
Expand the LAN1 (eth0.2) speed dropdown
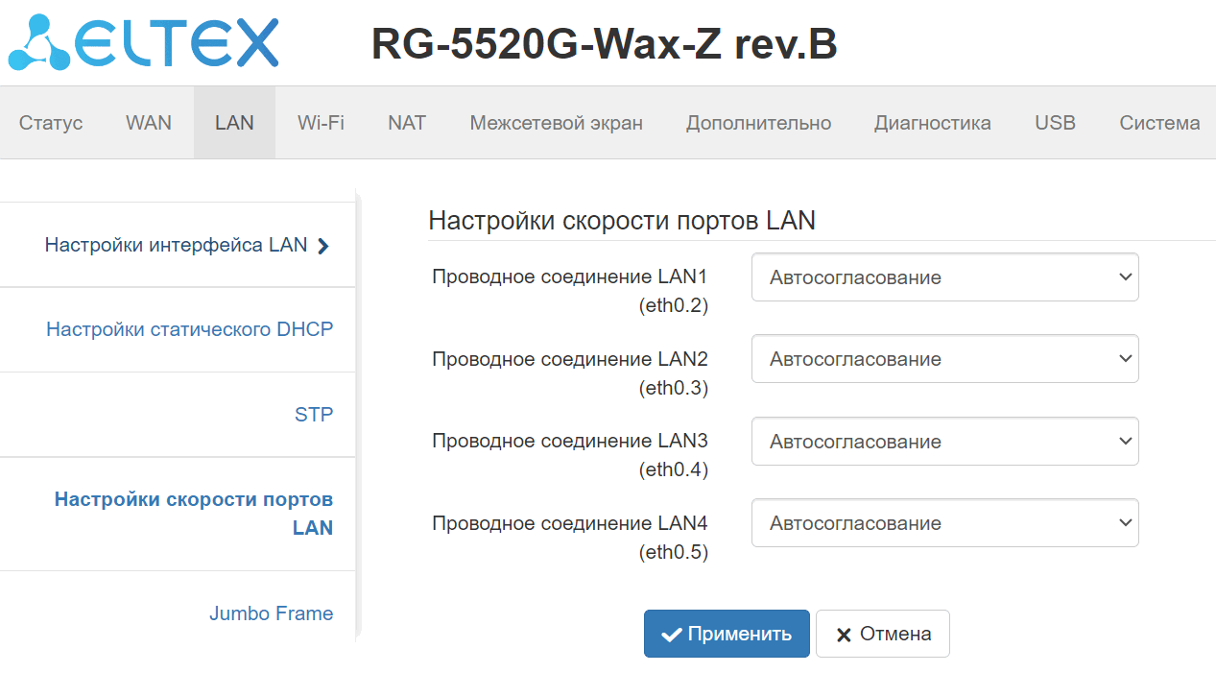click(944, 277)
